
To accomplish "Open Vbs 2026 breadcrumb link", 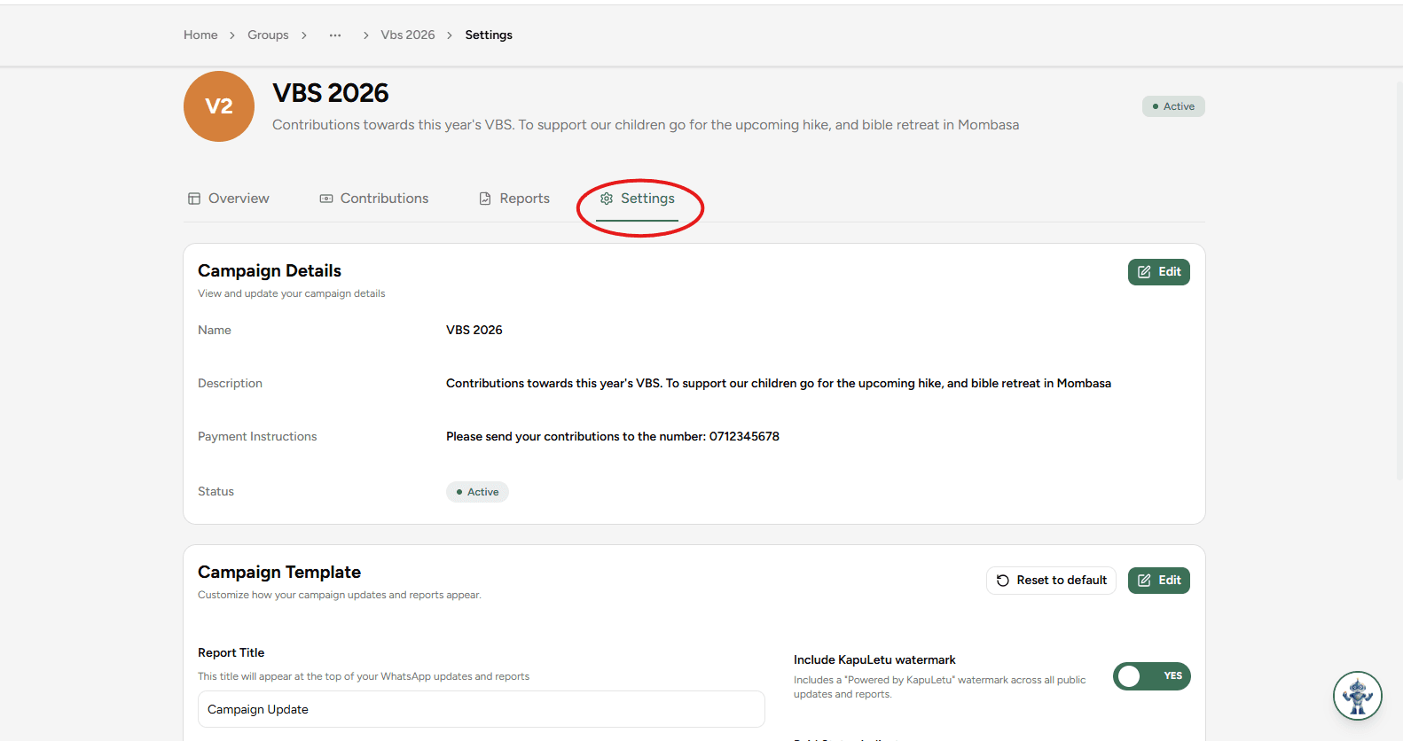I will (408, 35).
